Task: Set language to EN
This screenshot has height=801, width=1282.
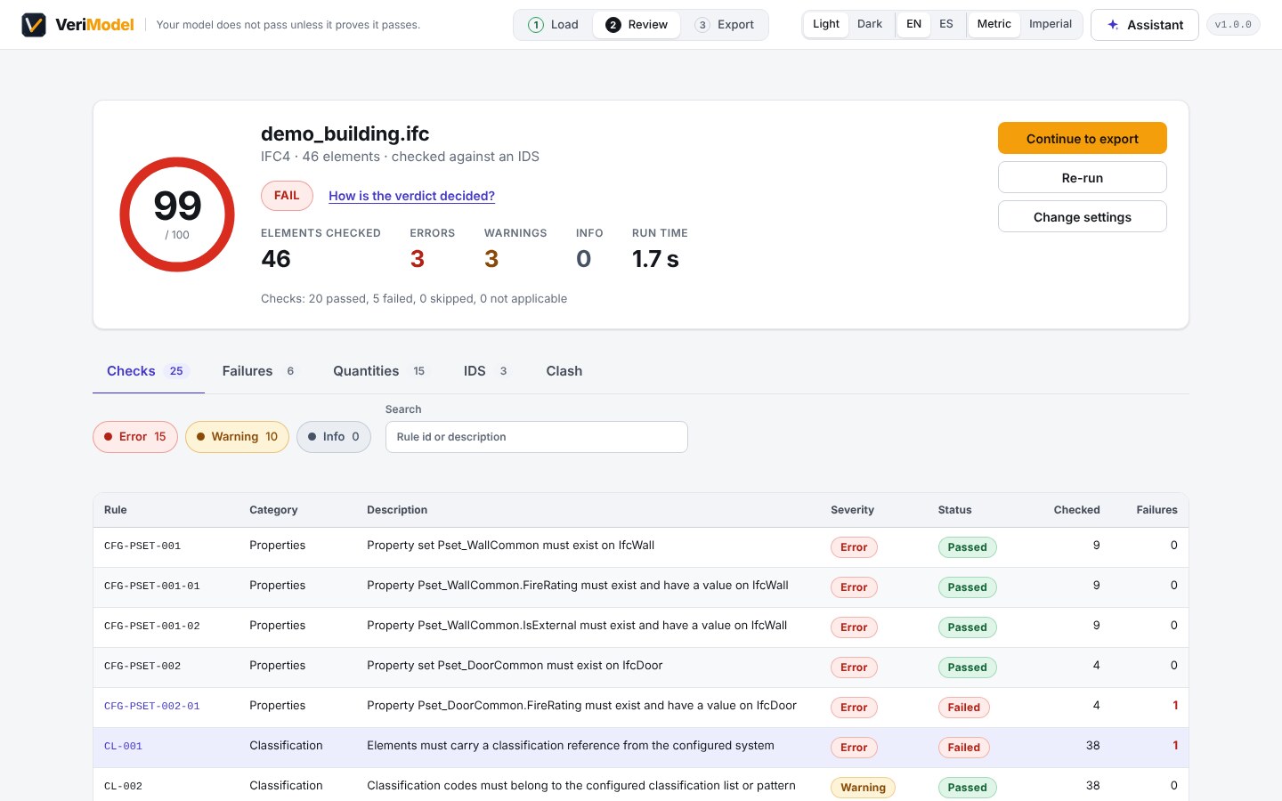Action: 913,24
